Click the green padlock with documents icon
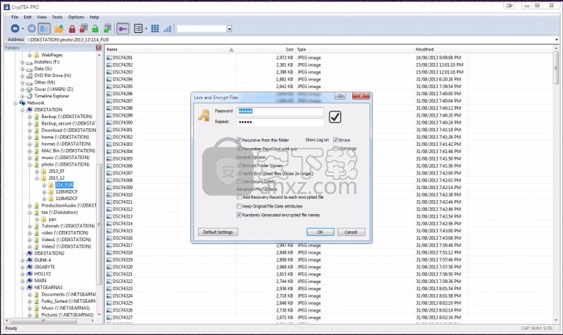 107,29
